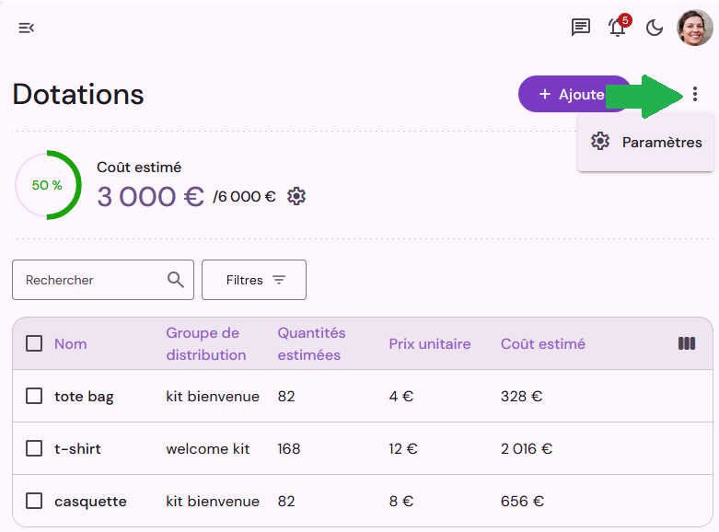Click the three-dot more options icon
Image resolution: width=719 pixels, height=532 pixels.
(x=695, y=94)
